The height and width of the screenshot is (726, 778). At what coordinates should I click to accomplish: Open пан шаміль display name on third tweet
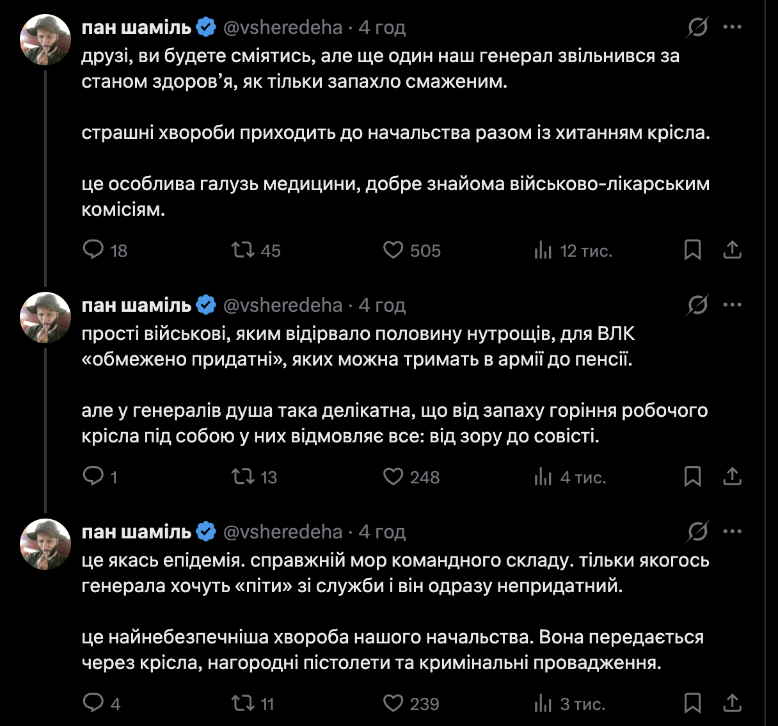136,532
